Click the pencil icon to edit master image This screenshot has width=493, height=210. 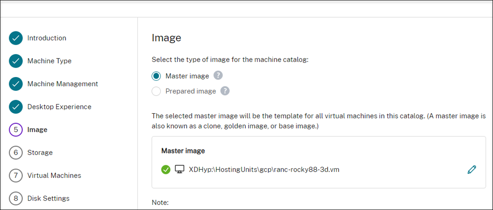pos(471,170)
